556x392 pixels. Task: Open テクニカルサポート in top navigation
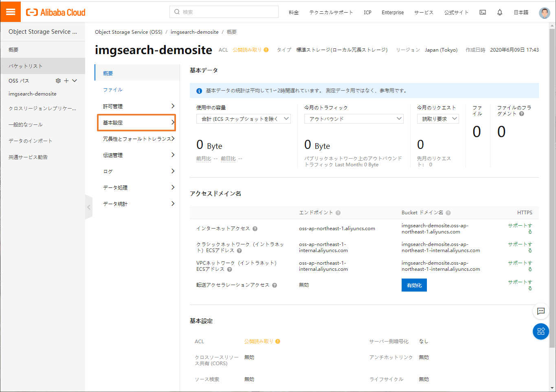tap(331, 12)
